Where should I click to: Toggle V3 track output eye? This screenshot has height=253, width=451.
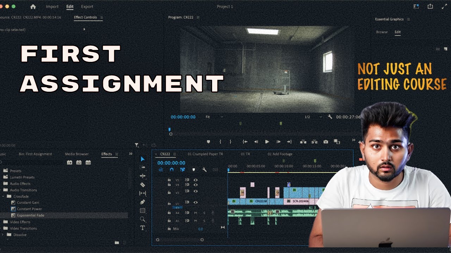click(196, 191)
